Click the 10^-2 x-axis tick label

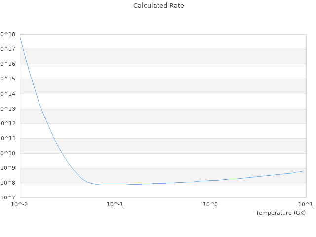click(20, 204)
